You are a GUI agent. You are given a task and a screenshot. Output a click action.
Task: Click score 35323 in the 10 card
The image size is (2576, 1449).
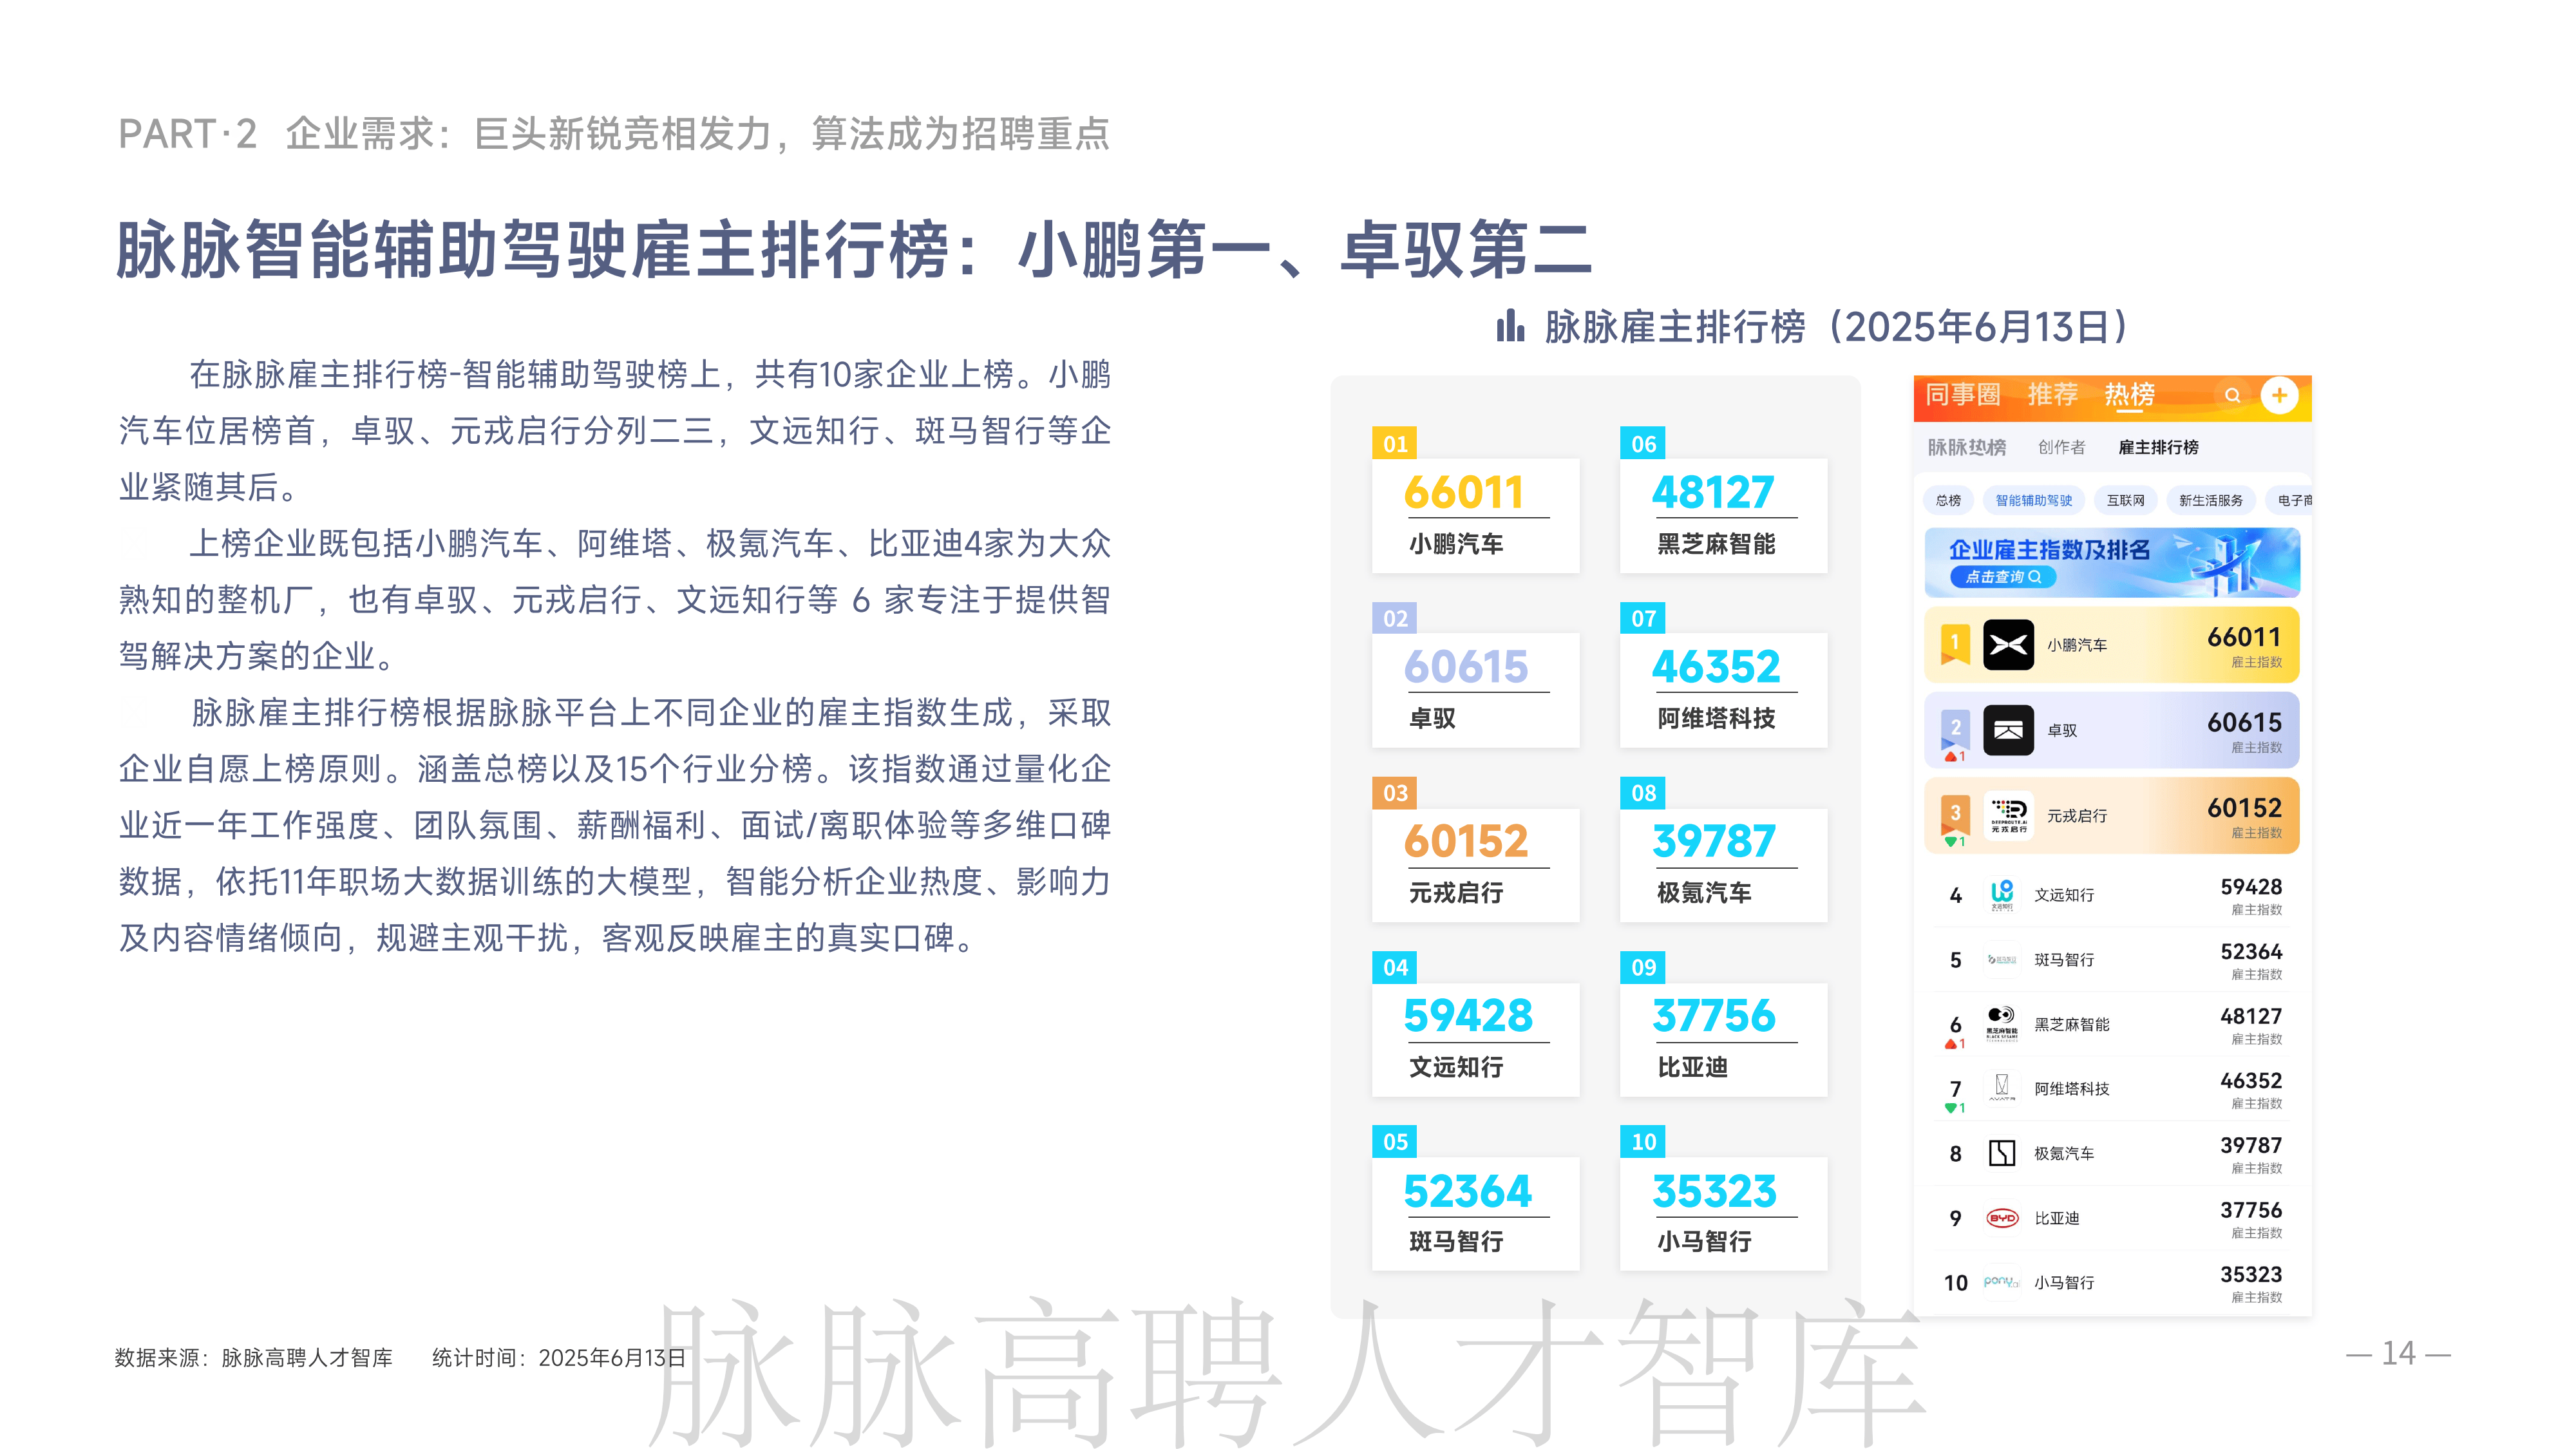pos(1713,1191)
